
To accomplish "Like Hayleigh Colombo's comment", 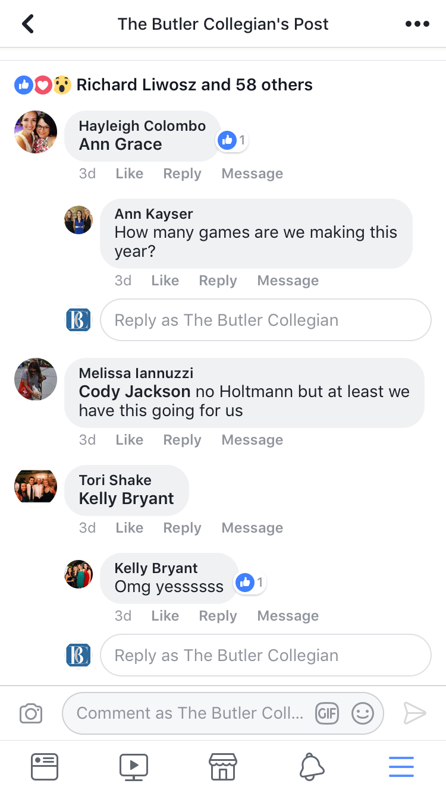I will (129, 174).
